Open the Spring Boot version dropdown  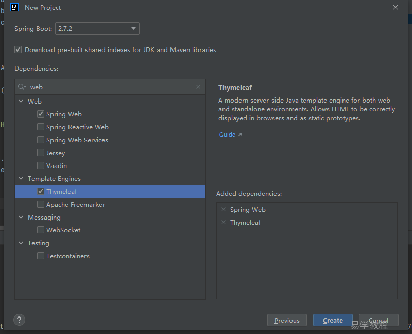[97, 28]
